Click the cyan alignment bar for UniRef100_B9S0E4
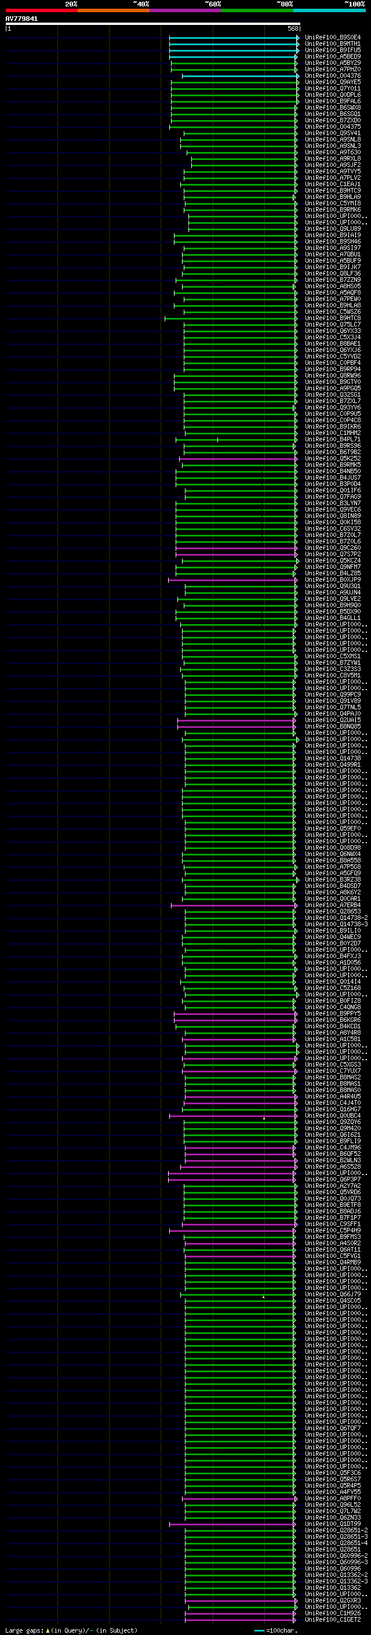This screenshot has height=1635, width=371. [x=235, y=38]
